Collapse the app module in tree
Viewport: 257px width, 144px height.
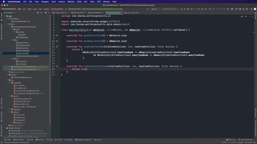click(x=4, y=16)
